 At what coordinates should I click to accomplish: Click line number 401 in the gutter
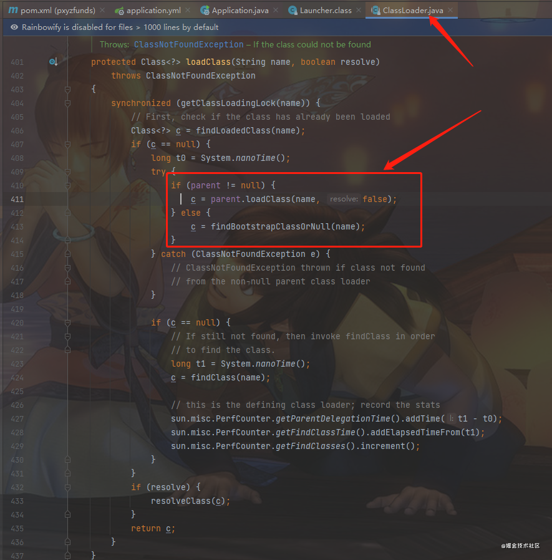coord(17,62)
